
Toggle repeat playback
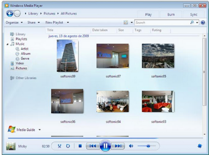pos(68,146)
